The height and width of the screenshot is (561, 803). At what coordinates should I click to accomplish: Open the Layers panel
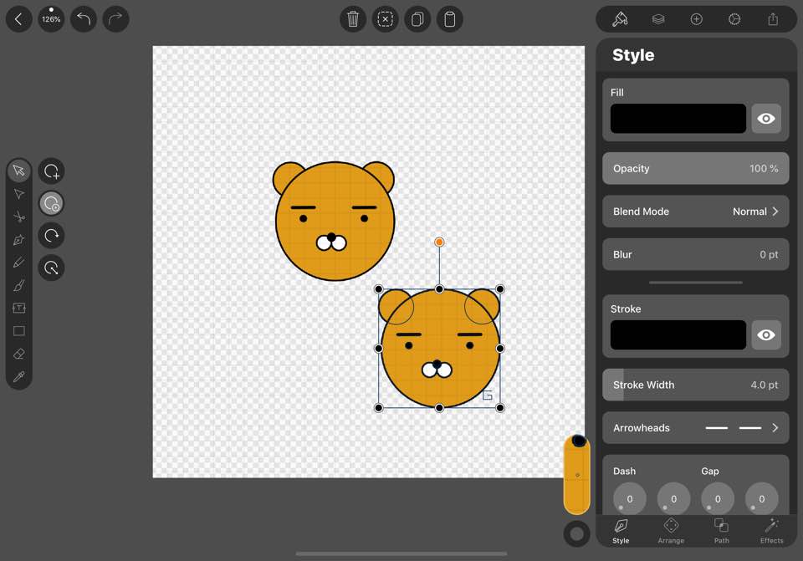658,19
